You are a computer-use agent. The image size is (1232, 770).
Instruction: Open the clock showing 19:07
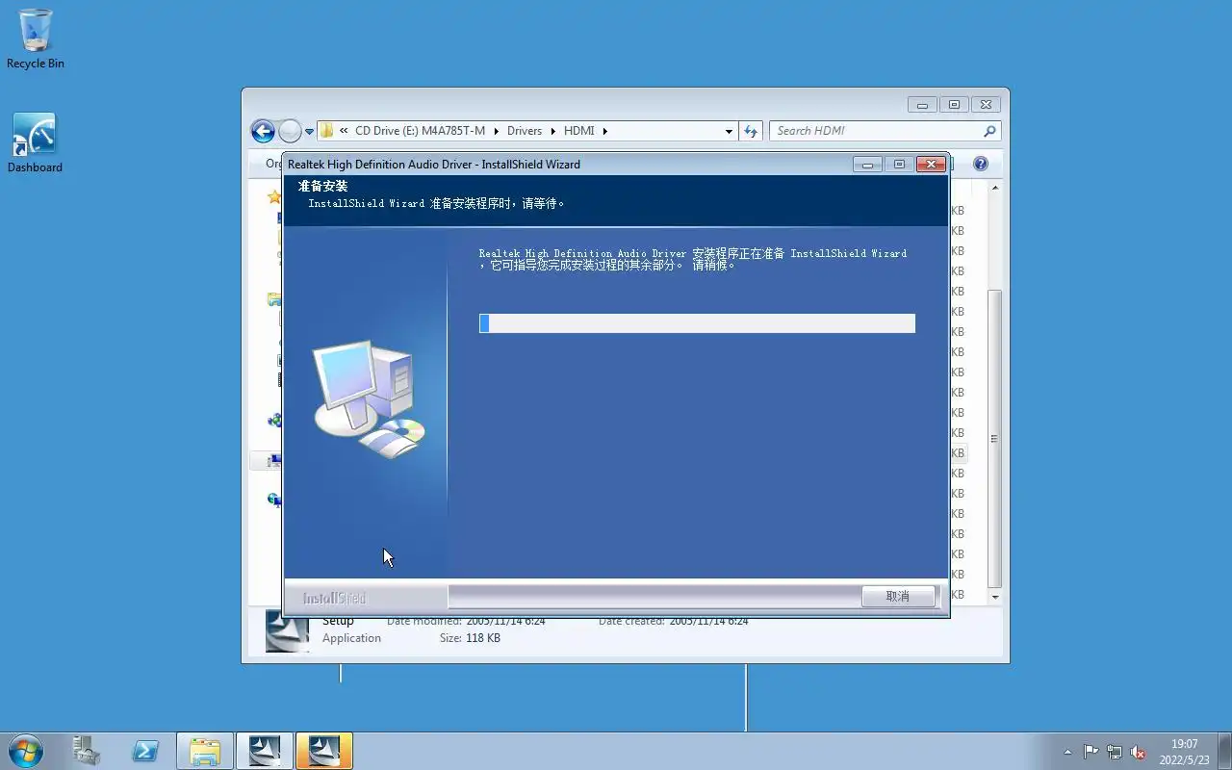[1185, 752]
